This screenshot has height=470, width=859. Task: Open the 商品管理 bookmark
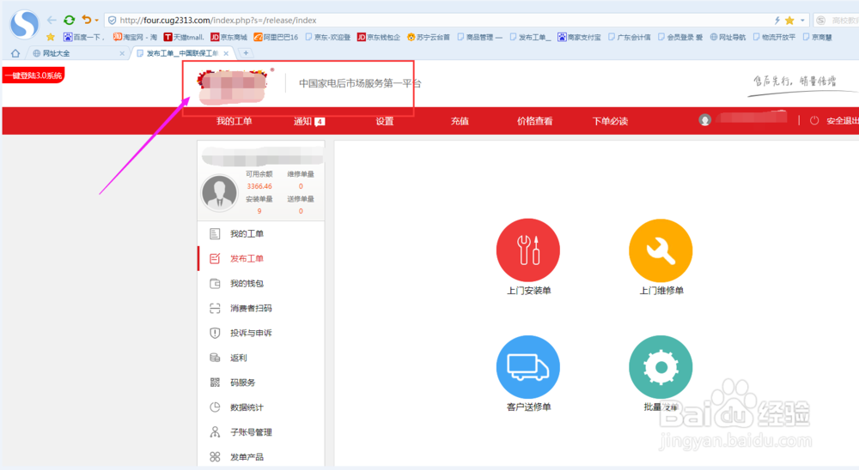coord(480,37)
